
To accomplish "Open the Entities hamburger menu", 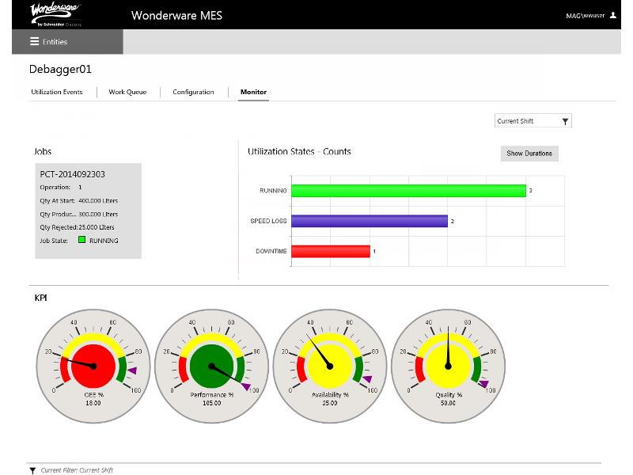I will point(34,42).
